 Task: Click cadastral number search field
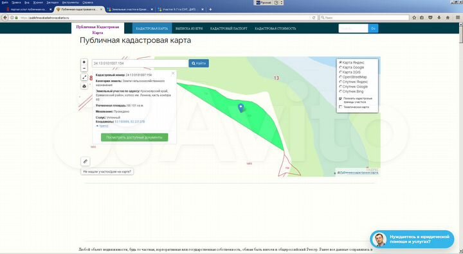tap(140, 63)
